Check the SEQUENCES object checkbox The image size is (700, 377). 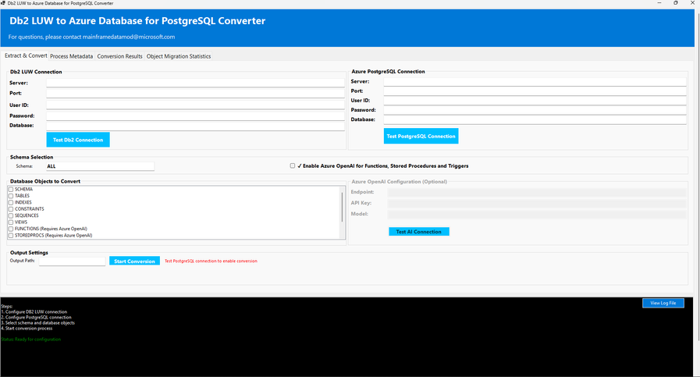[11, 215]
